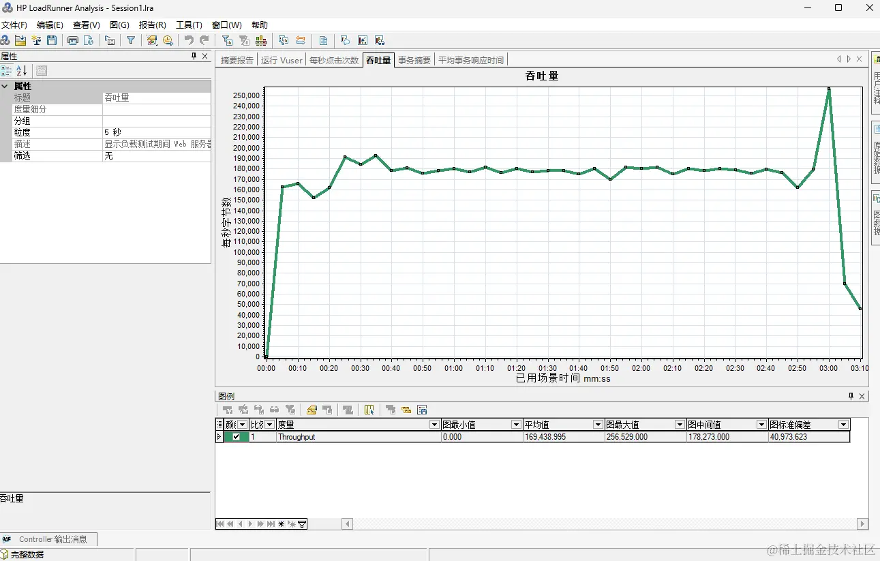Screen dimensions: 880x561
Task: Click the legend filter icon beside record navigator
Action: [x=302, y=524]
